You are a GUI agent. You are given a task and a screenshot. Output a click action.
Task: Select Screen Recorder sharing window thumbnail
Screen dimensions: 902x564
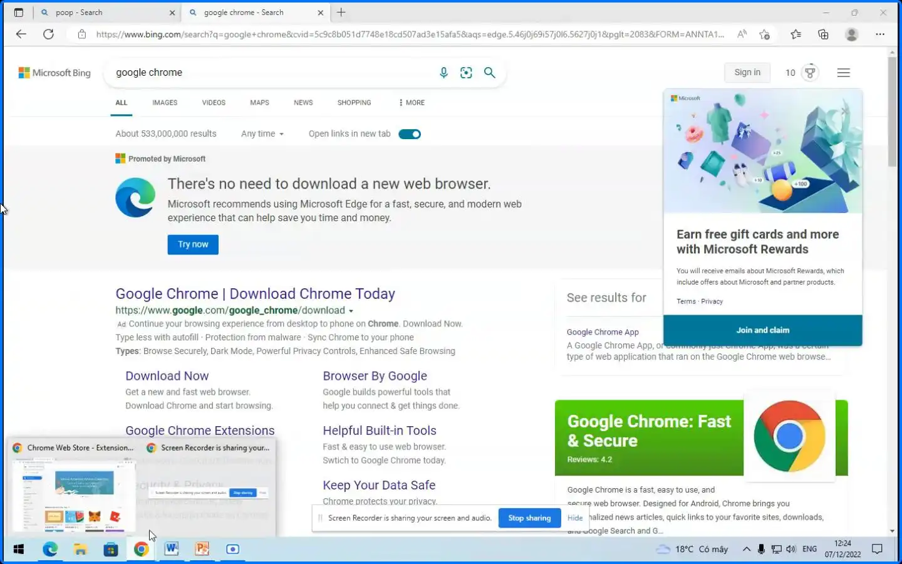pyautogui.click(x=208, y=487)
